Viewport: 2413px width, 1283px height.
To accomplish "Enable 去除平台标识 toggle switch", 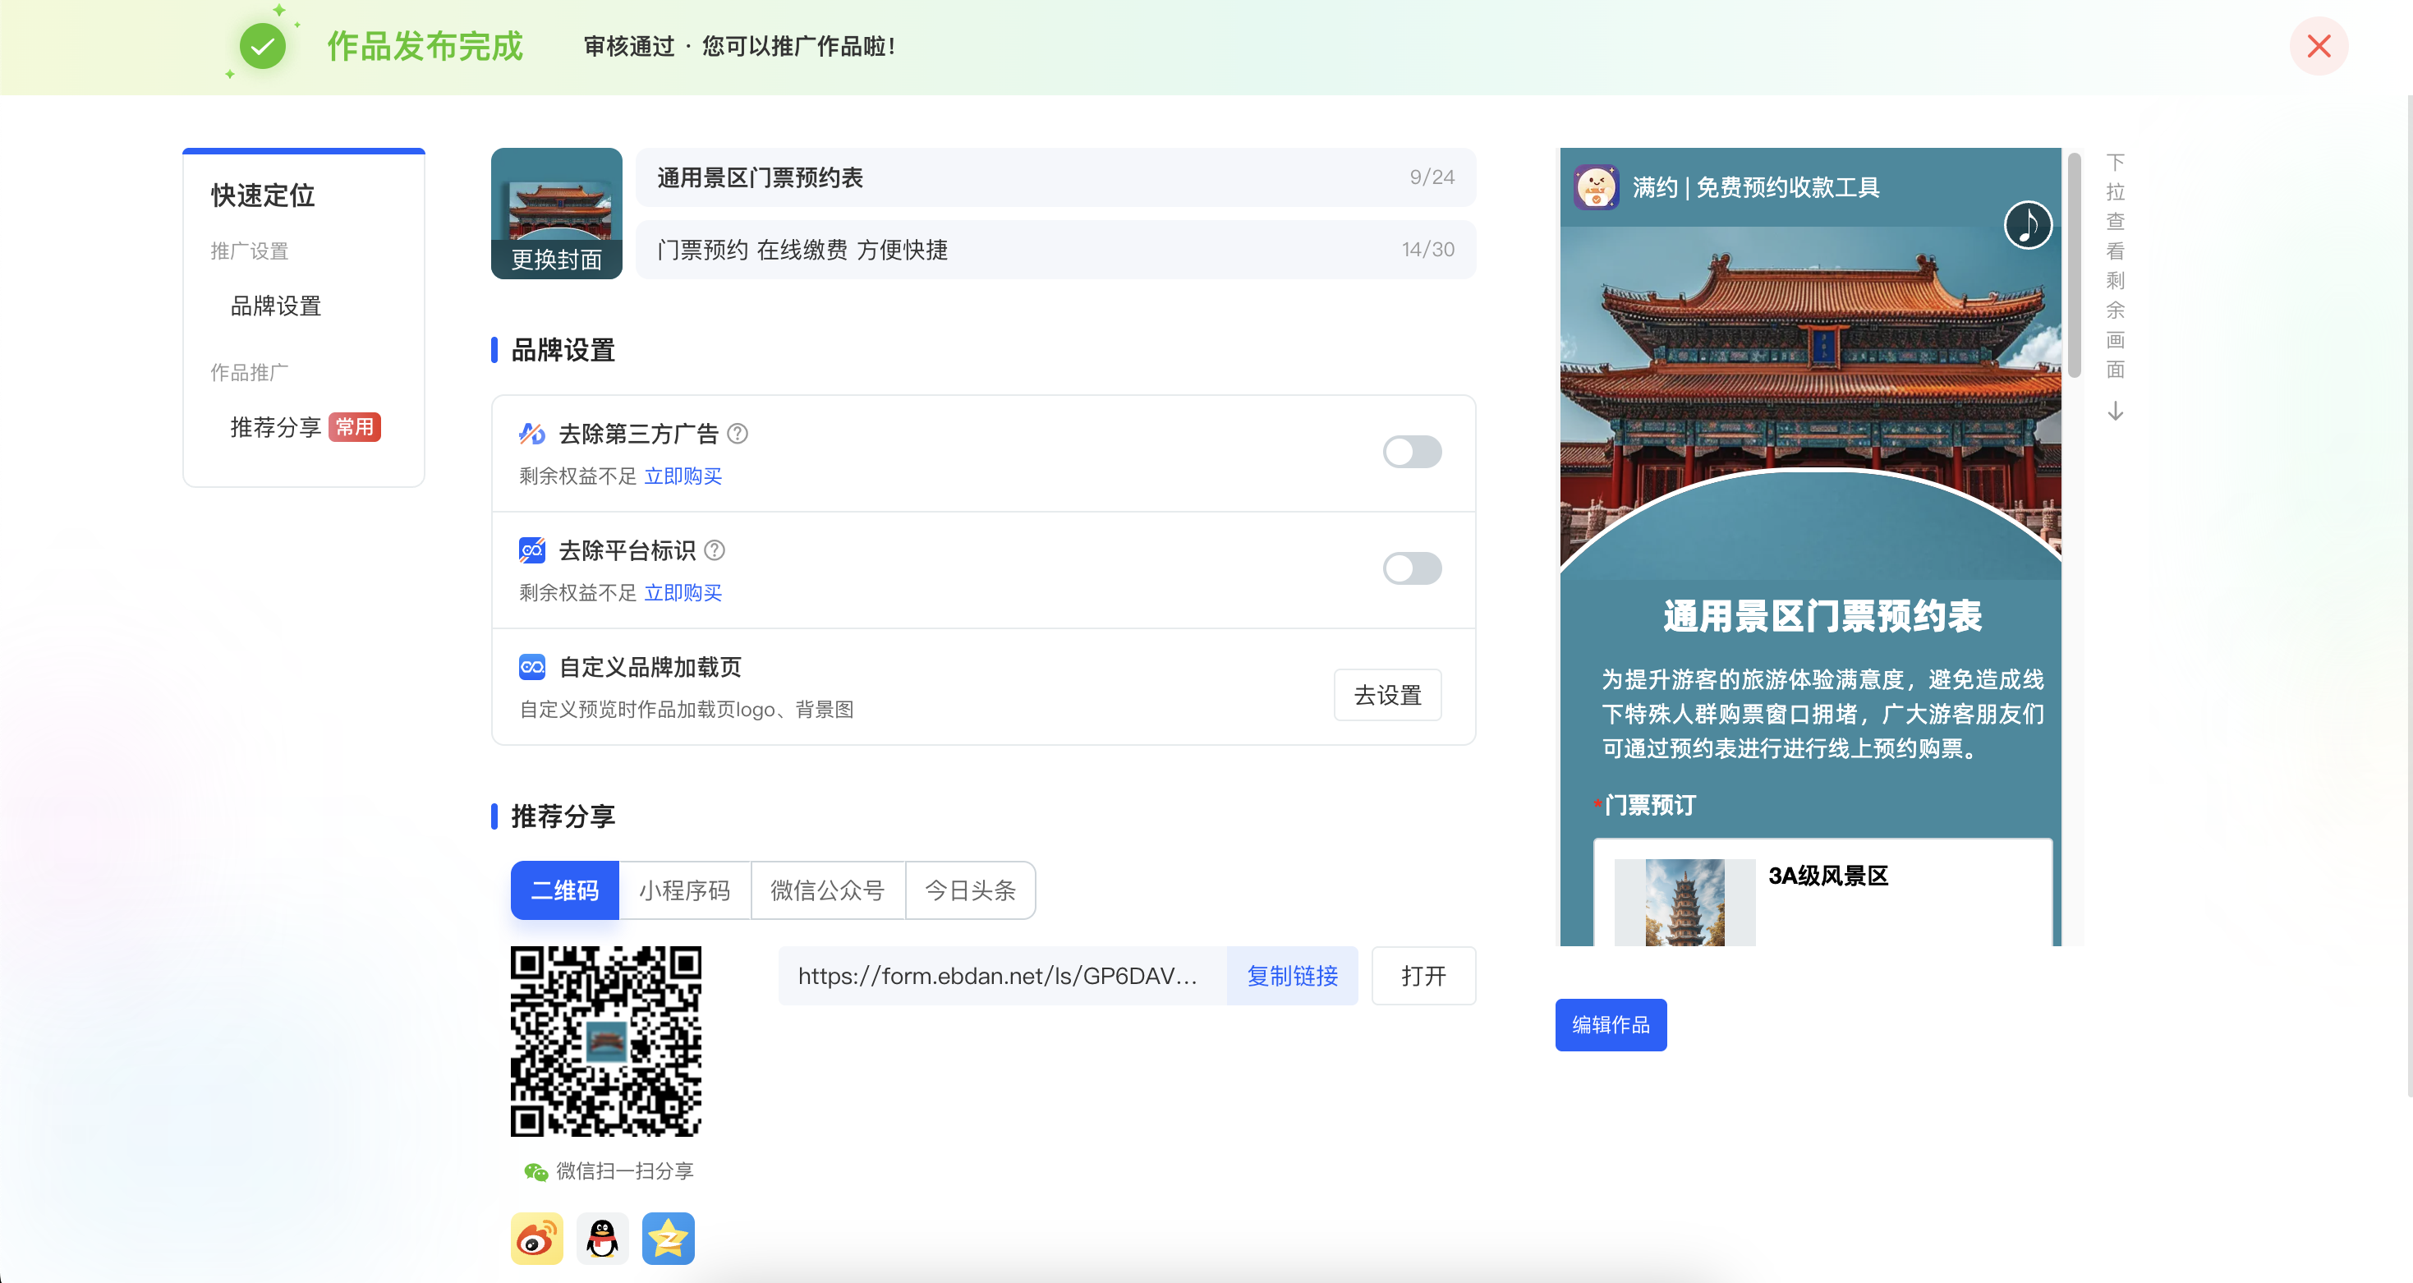I will [1412, 568].
